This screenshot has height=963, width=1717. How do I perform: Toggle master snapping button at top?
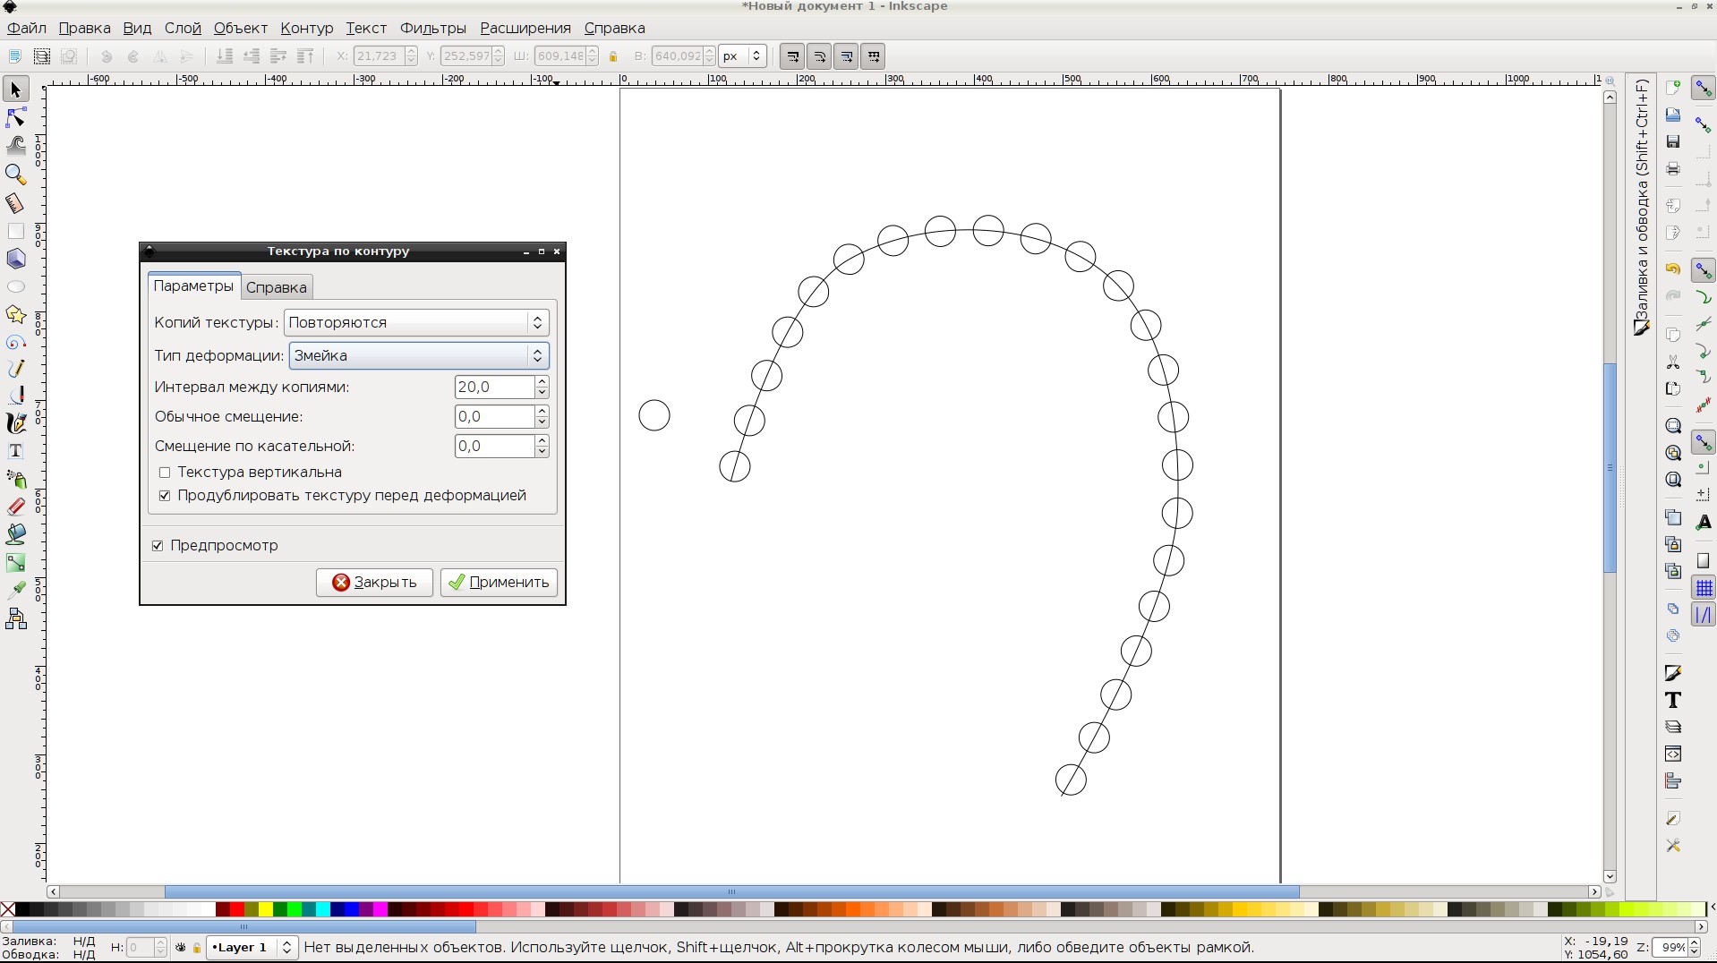(1704, 89)
